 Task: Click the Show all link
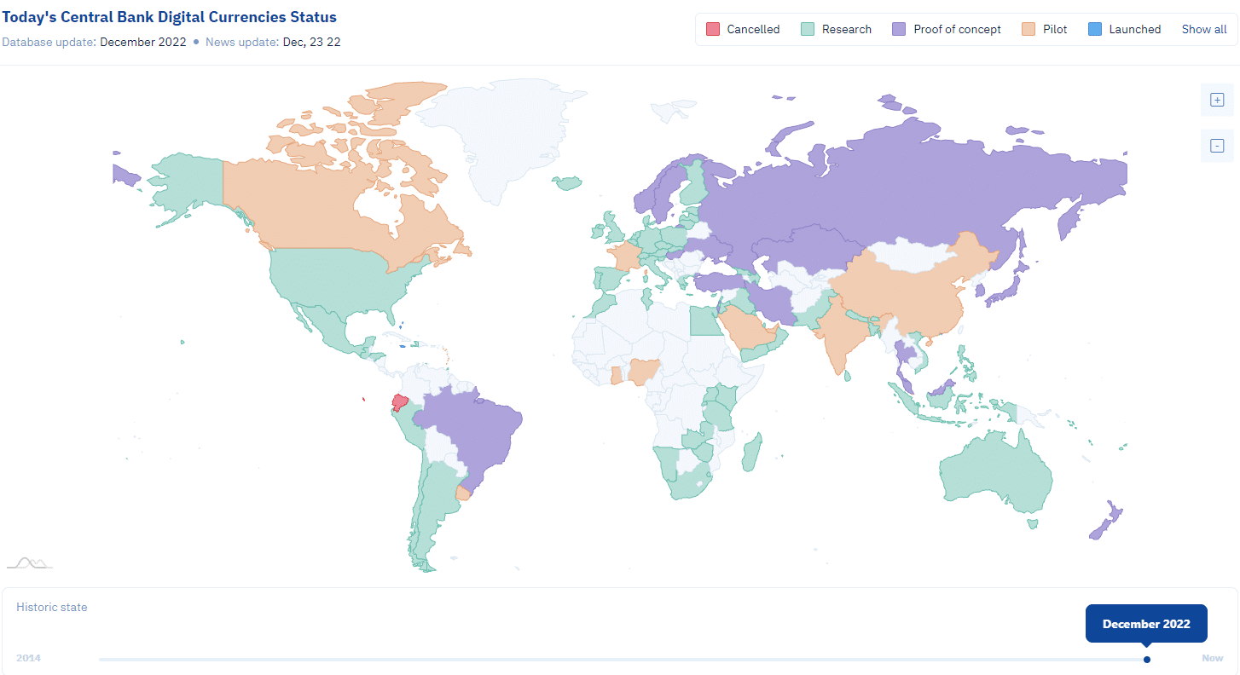1203,29
